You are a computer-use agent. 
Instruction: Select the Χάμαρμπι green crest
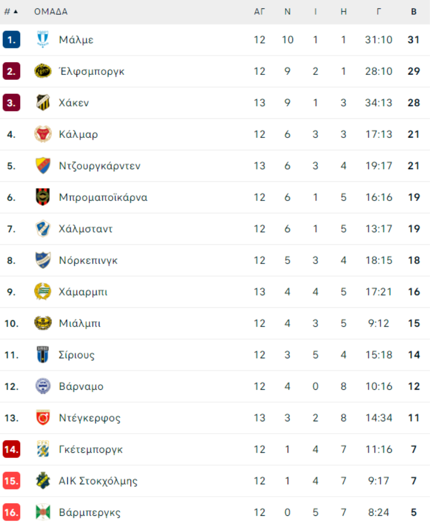pos(43,292)
